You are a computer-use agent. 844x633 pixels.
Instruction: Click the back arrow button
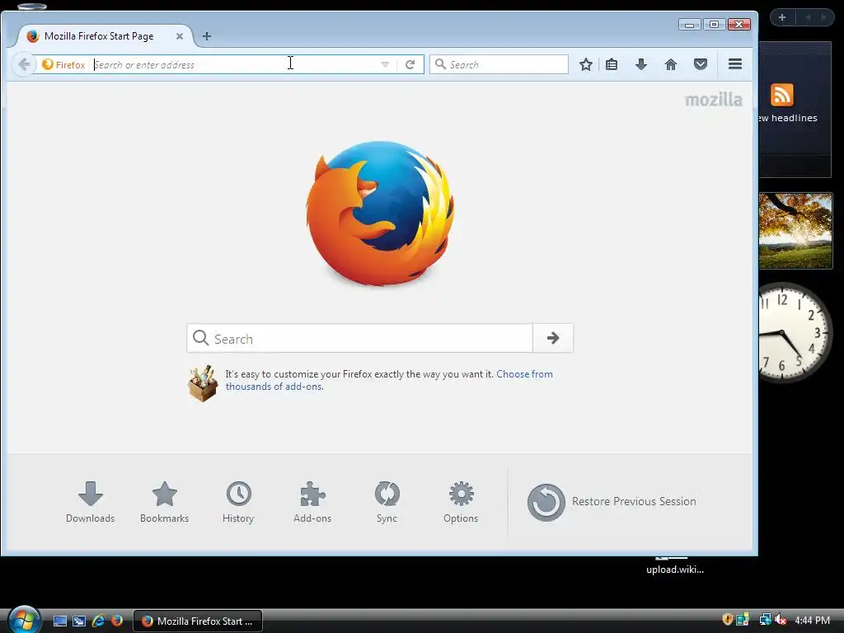point(24,64)
